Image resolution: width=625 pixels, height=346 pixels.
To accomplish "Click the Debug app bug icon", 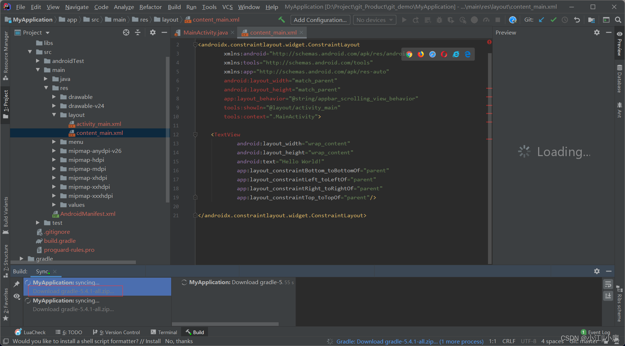I will 439,20.
